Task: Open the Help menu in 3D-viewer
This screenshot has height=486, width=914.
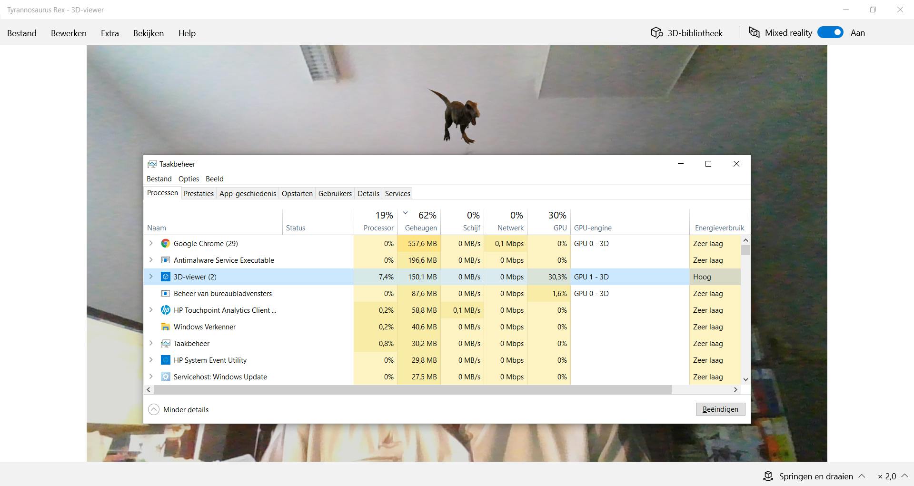Action: click(x=187, y=33)
